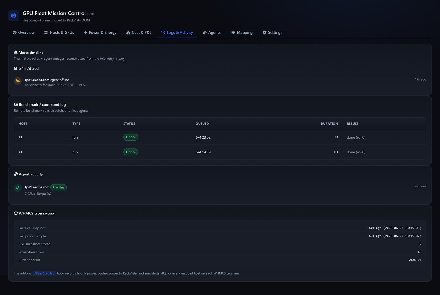Click the just now agent timestamp

pyautogui.click(x=420, y=186)
